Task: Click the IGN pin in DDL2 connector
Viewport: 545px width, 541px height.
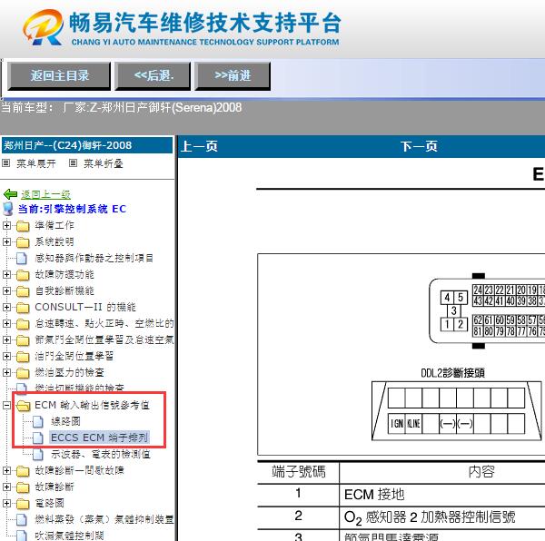Action: click(x=397, y=423)
